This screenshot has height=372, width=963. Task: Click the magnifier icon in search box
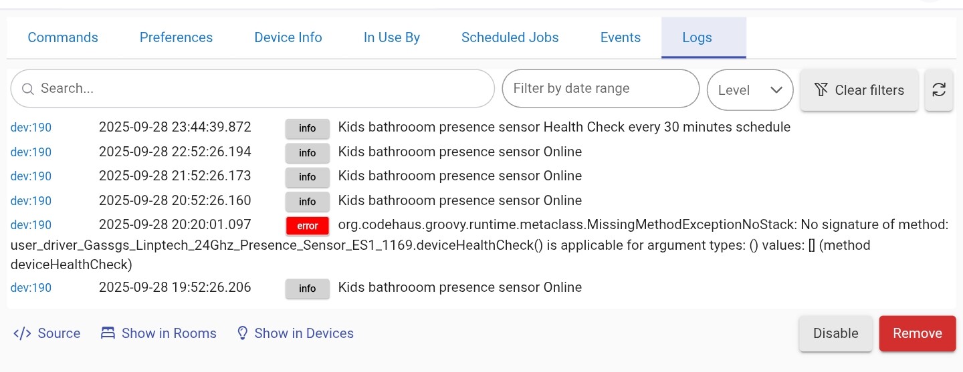(27, 89)
